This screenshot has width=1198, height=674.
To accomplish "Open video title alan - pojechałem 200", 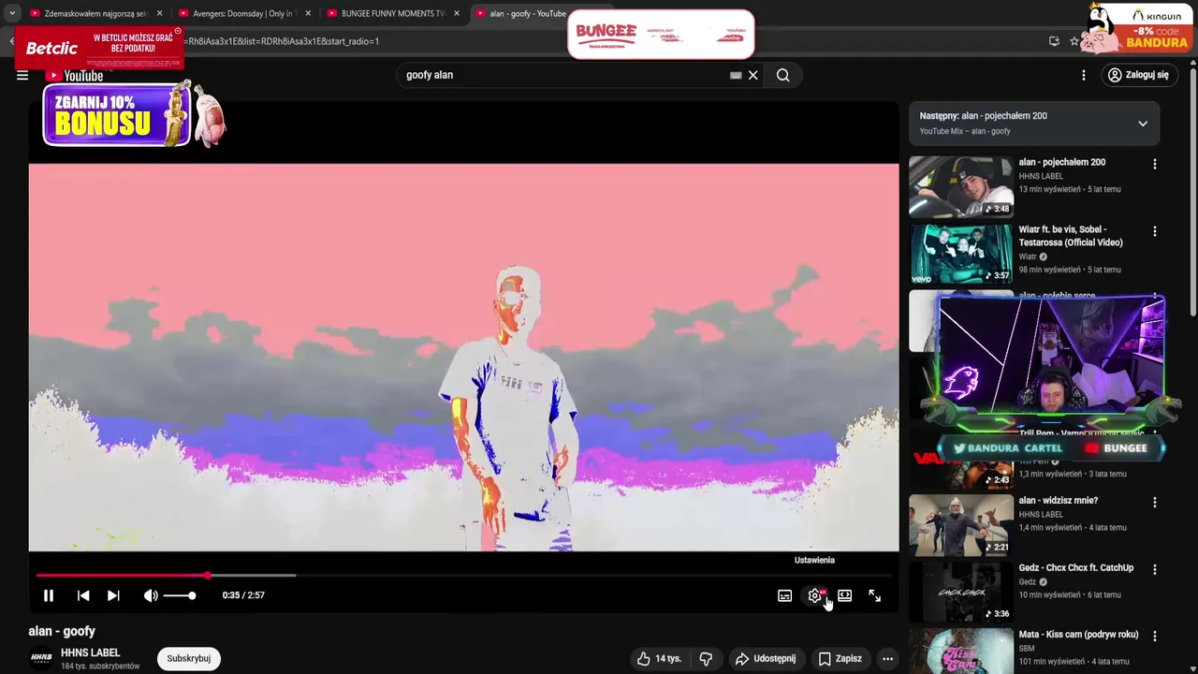I will [x=1062, y=162].
